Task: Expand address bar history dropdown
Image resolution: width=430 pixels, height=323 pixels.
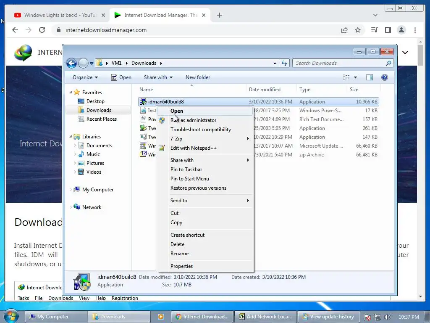Action: pyautogui.click(x=275, y=63)
